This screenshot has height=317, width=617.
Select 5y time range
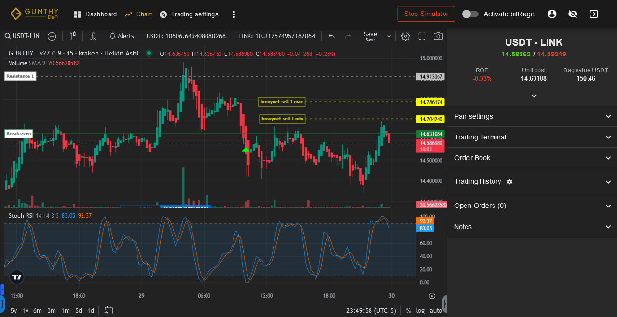[x=14, y=310]
